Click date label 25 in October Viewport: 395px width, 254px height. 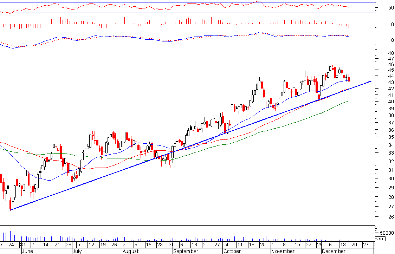click(263, 245)
